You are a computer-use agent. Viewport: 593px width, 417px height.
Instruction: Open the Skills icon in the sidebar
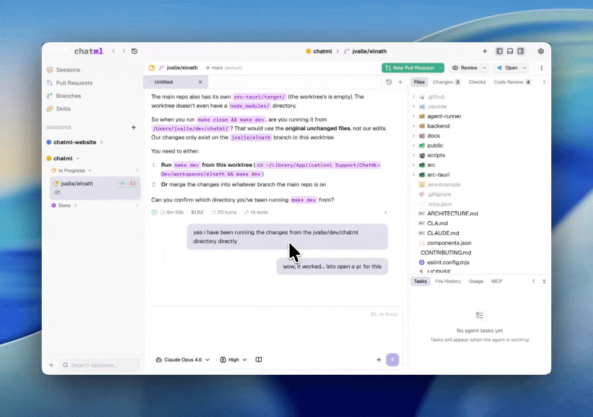pyautogui.click(x=51, y=109)
